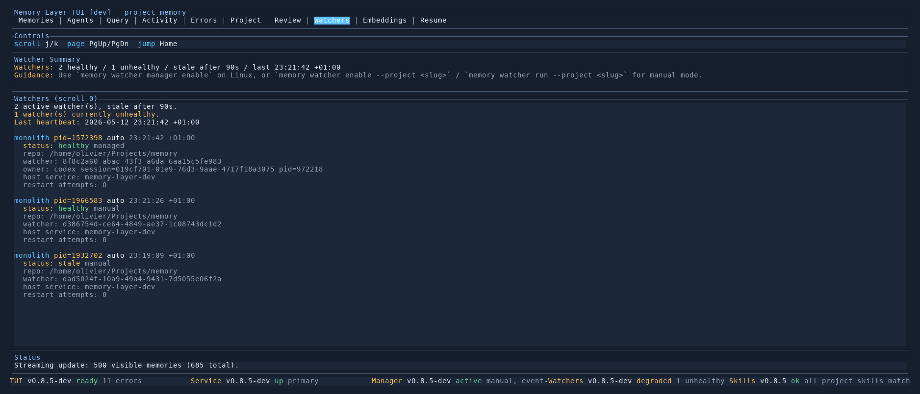This screenshot has width=920, height=394.
Task: Click '1 watcher(s) currently unhealthy.' warning
Action: (x=87, y=114)
